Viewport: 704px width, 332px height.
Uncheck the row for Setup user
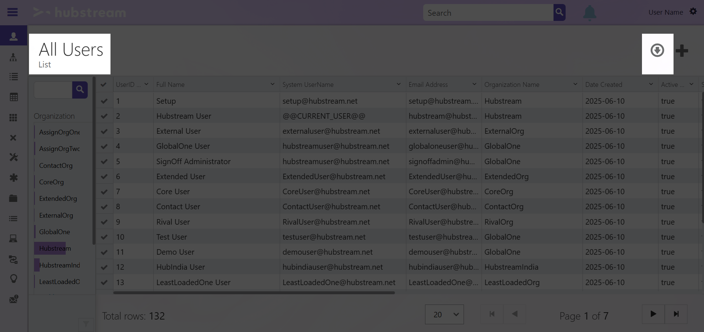tap(104, 101)
